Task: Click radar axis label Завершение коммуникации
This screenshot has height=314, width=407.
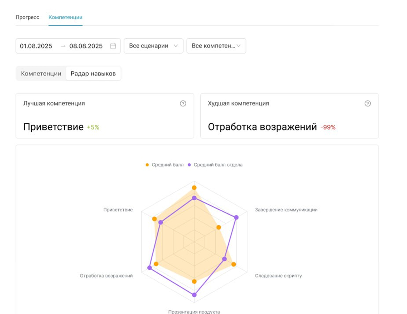Action: point(286,210)
